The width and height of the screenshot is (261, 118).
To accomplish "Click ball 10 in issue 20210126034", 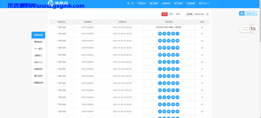I will pos(177,62).
